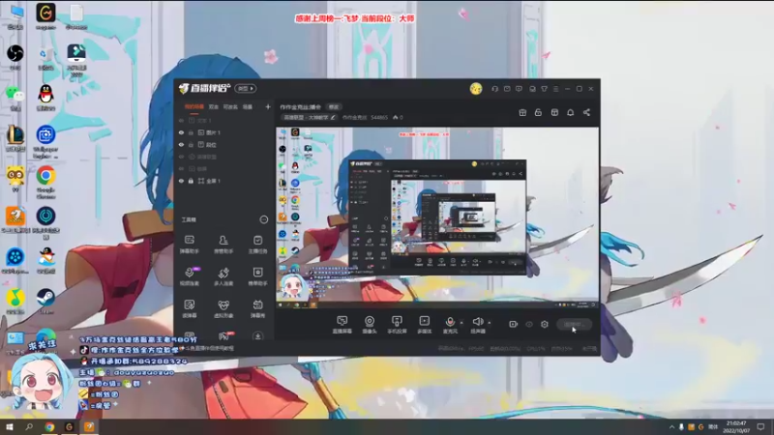Open the 读弹幕 read-danmaku tool

189,308
